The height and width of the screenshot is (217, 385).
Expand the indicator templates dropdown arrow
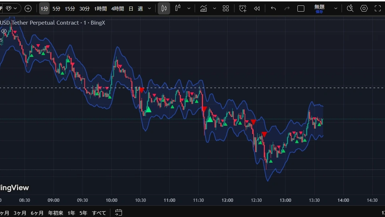[215, 8]
